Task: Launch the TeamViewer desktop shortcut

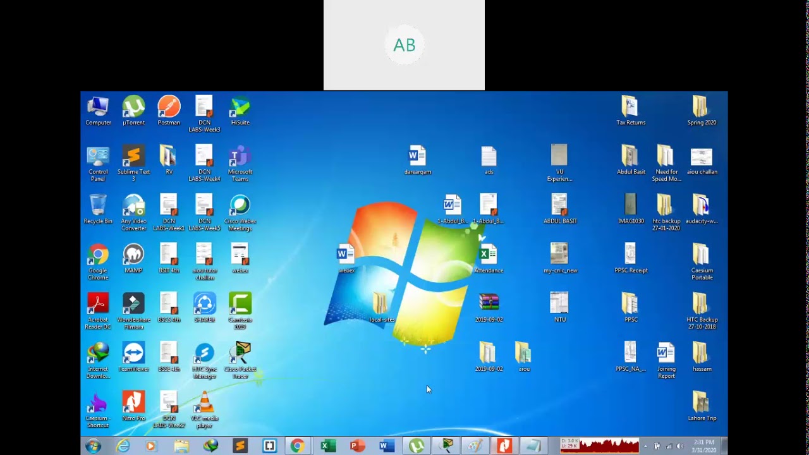Action: [133, 357]
